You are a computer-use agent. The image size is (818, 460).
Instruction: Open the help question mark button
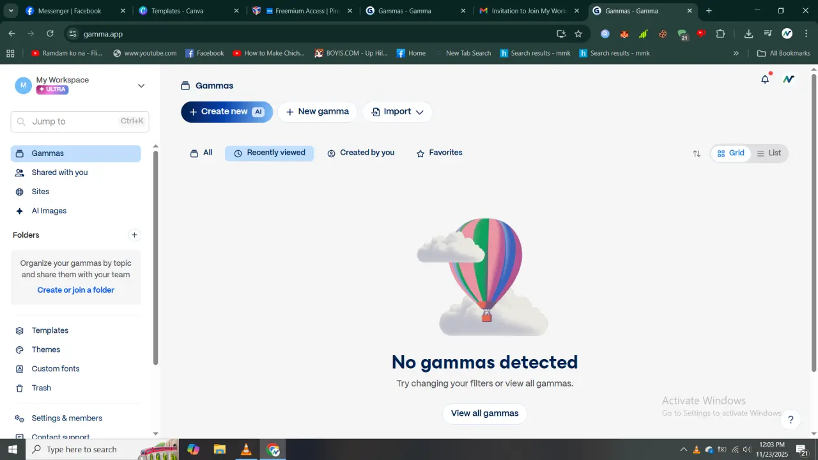(791, 420)
